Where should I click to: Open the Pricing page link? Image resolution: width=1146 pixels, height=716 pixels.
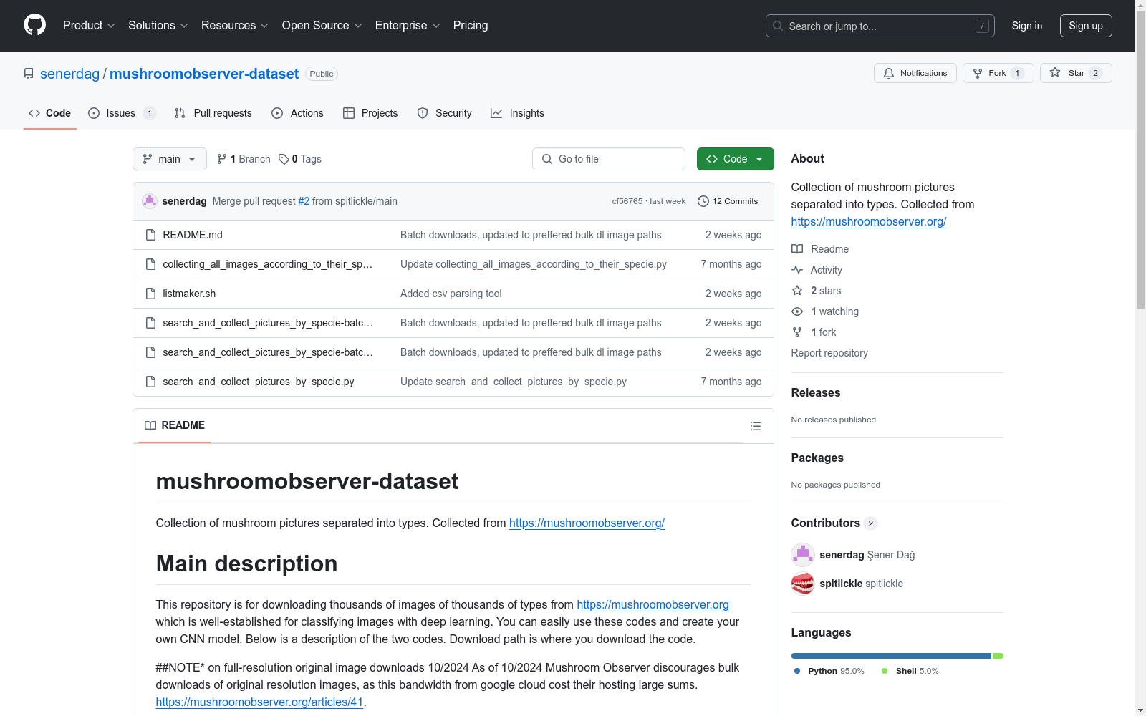coord(471,25)
